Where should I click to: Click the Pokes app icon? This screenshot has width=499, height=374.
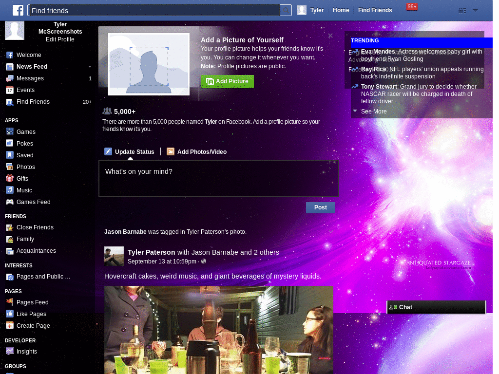tap(10, 144)
